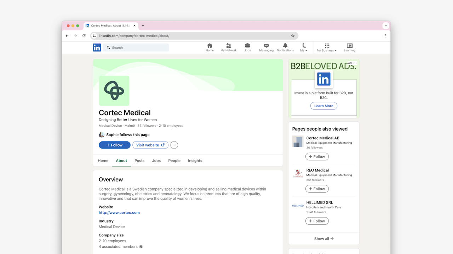Image resolution: width=453 pixels, height=254 pixels.
Task: Click the 33 followers text
Action: 147,126
